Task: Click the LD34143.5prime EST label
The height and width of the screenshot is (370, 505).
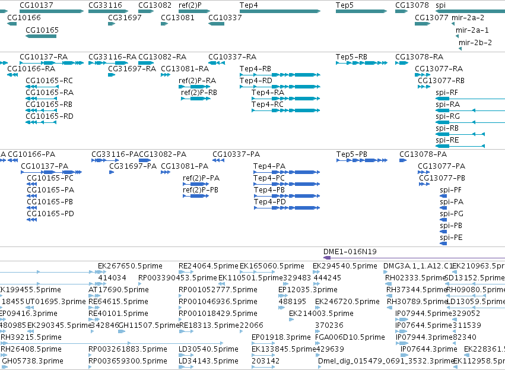Action: (208, 361)
